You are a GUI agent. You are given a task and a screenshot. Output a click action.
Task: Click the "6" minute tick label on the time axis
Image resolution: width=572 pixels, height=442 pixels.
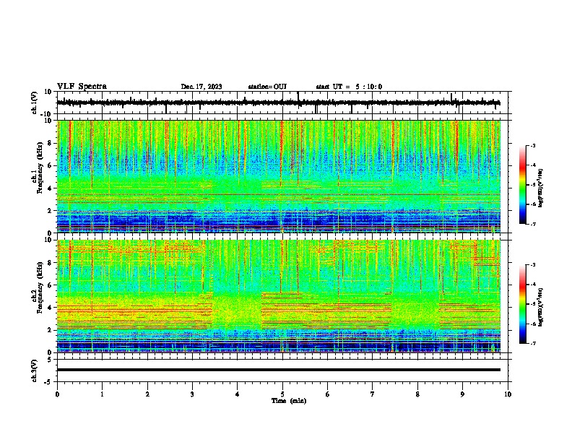click(328, 394)
